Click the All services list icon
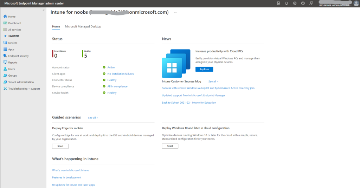Viewport: 360px width, 188px height. point(5,30)
